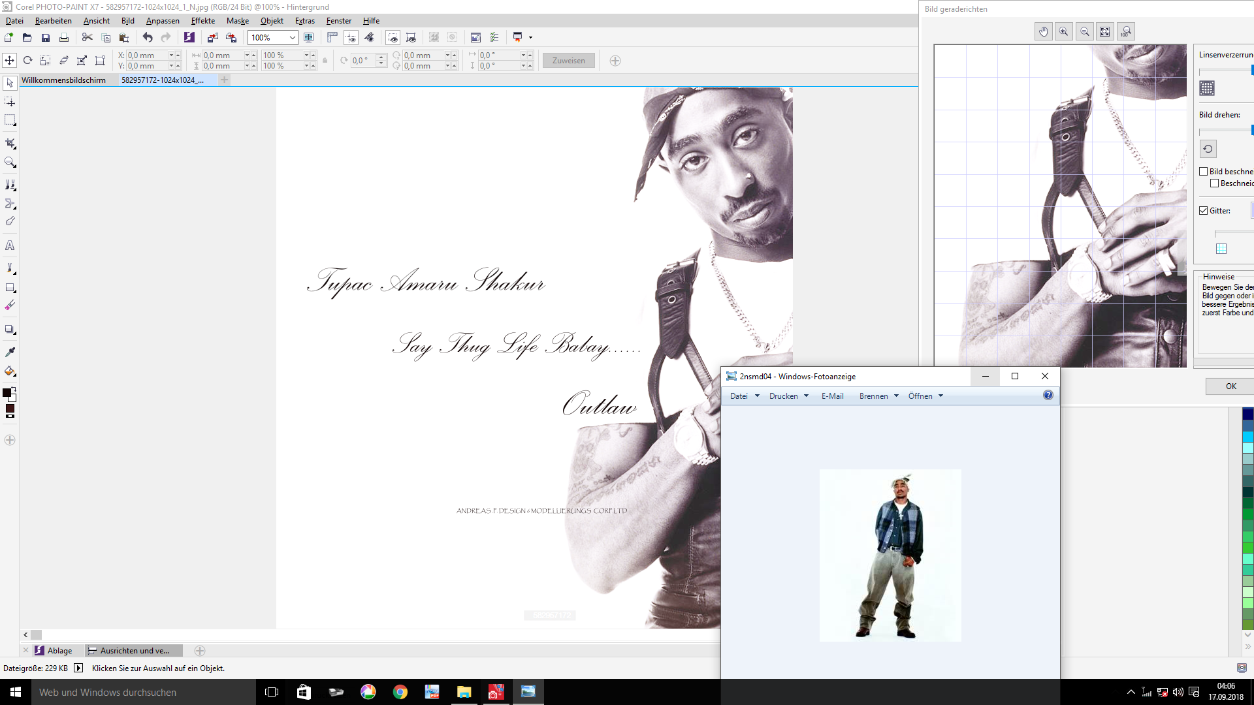Screen dimensions: 1254x705
Task: Select the Rectangle shape tool
Action: (10, 287)
